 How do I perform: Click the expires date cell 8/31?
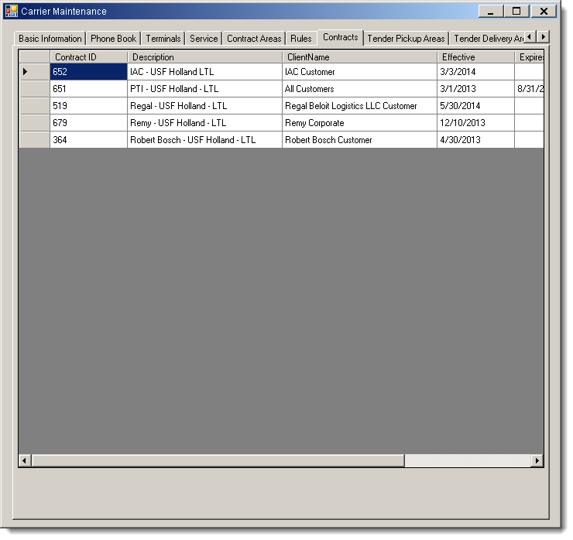[x=530, y=89]
